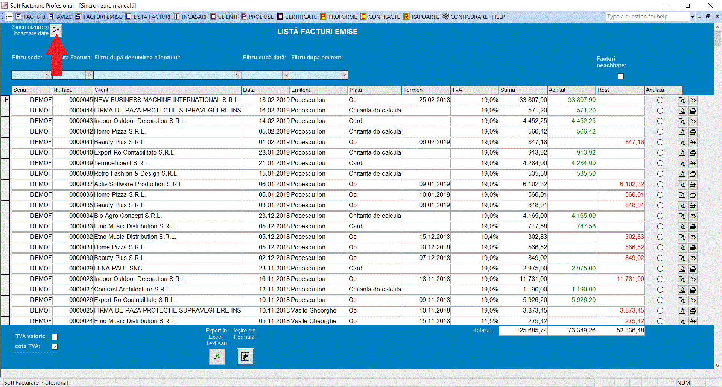Mark invoice 0000026 as Anulată
The image size is (722, 387).
pyautogui.click(x=660, y=300)
